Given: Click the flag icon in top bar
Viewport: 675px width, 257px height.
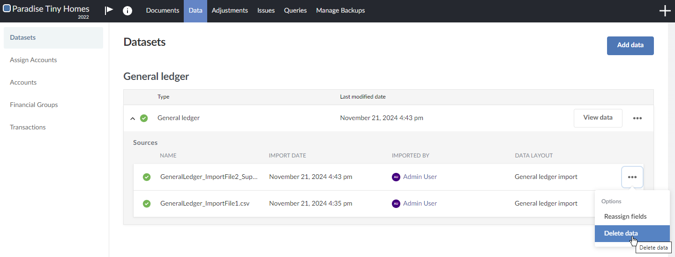Looking at the screenshot, I should 109,10.
